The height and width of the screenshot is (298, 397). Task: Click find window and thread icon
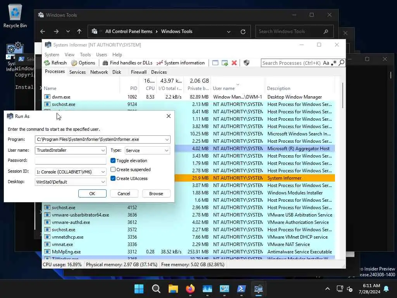(224, 63)
